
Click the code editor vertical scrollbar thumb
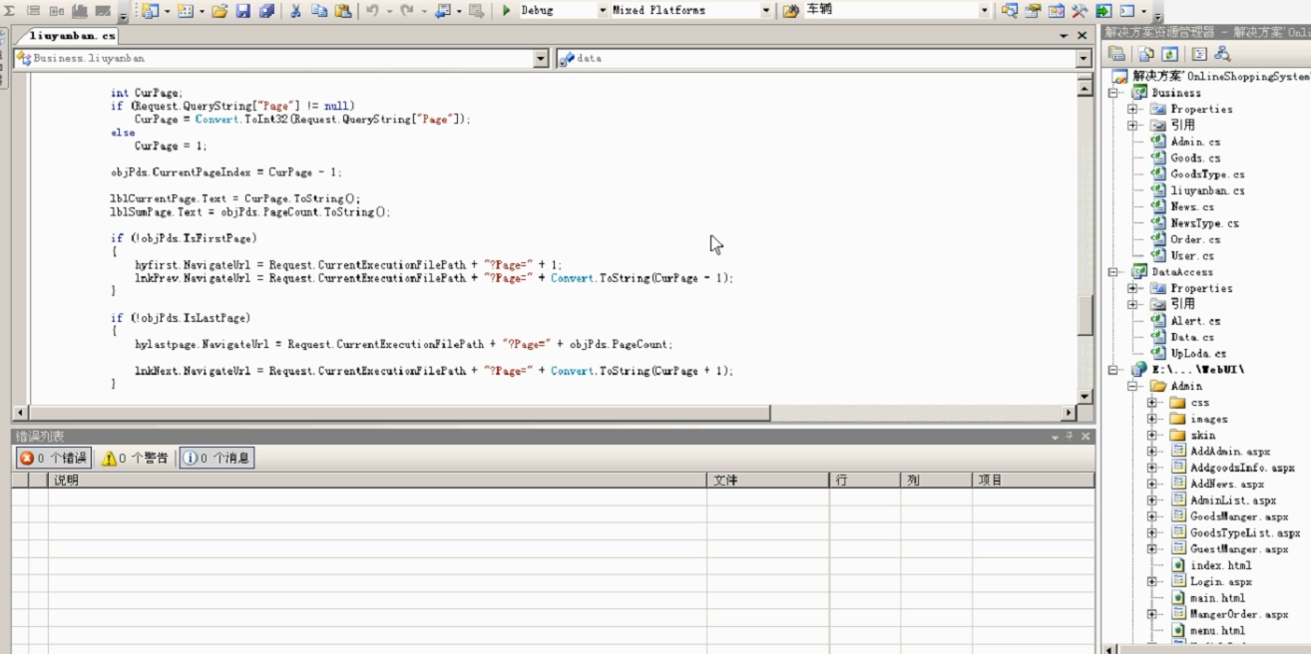click(1085, 316)
